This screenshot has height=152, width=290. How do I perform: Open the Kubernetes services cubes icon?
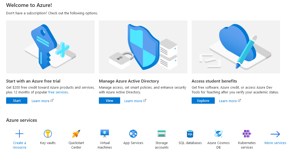tap(247, 134)
